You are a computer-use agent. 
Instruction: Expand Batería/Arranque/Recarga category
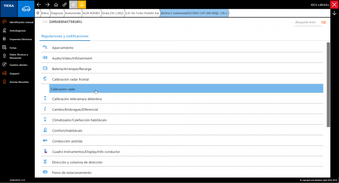[71, 68]
